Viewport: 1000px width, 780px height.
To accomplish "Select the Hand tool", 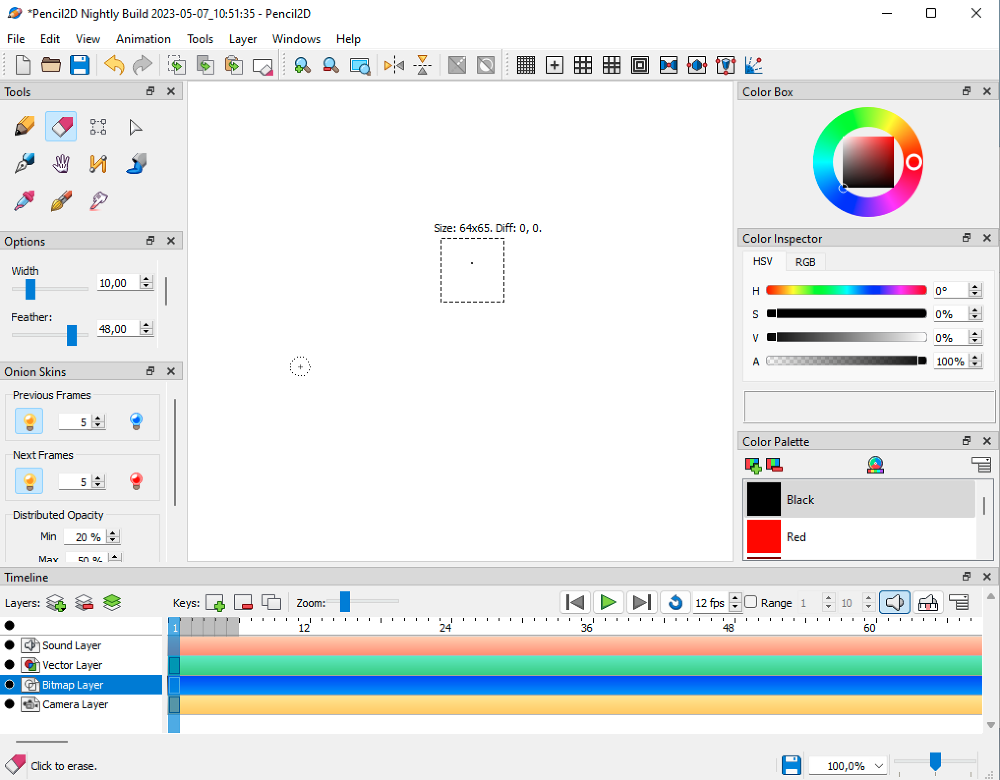I will 60,164.
